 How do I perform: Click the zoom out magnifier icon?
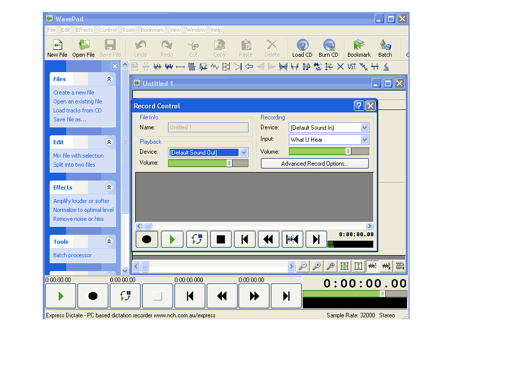coord(303,267)
